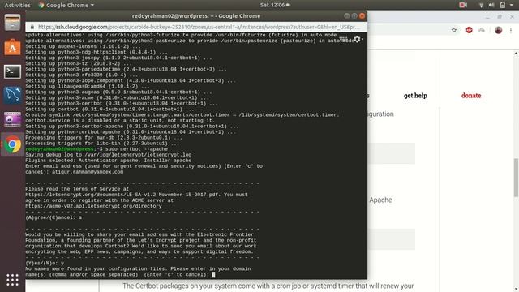Open the donate link
This screenshot has width=519, height=292.
coord(471,96)
